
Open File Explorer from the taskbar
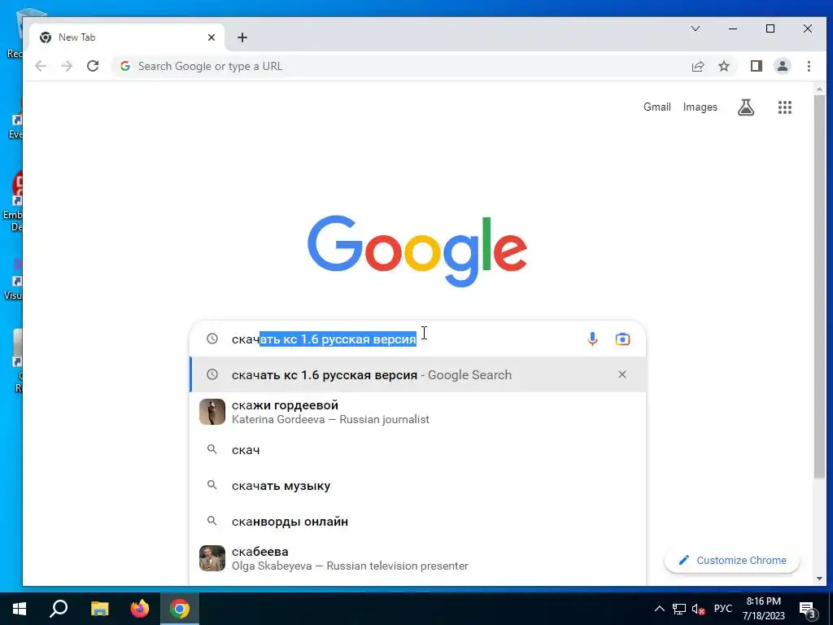pyautogui.click(x=99, y=609)
